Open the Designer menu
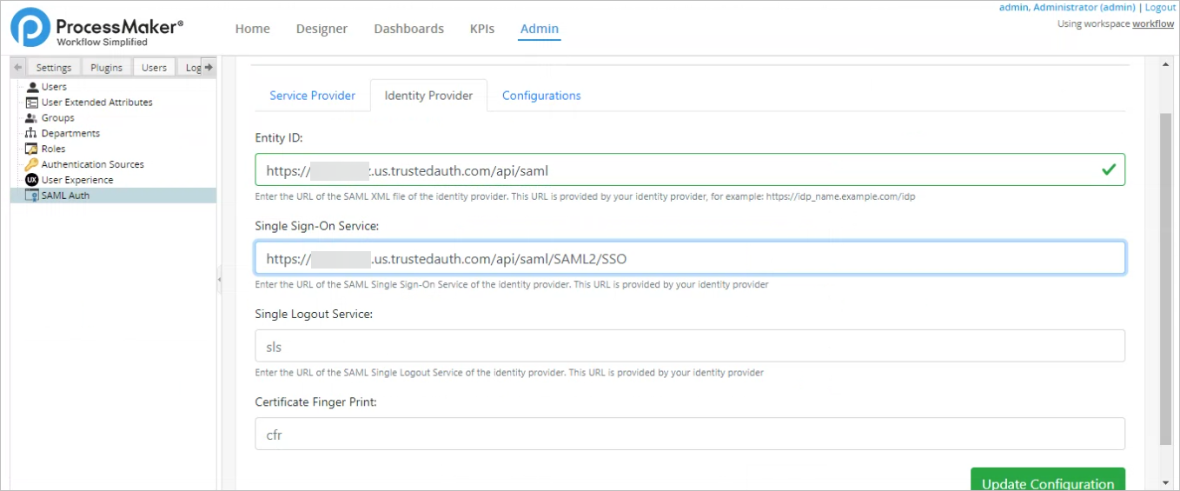The image size is (1180, 491). click(x=322, y=29)
